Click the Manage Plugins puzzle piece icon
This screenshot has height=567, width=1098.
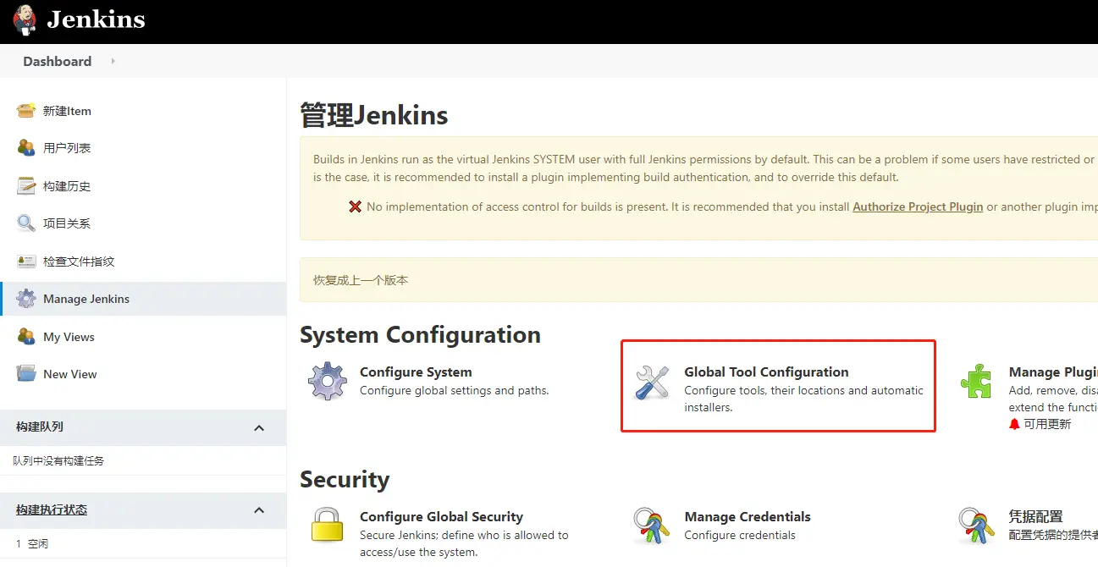[976, 382]
